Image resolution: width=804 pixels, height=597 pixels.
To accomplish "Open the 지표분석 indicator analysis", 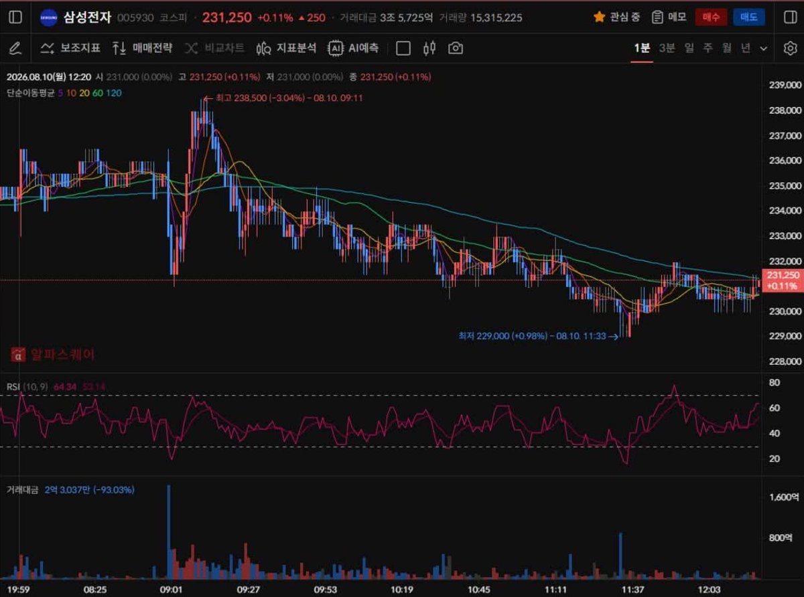I will click(286, 48).
